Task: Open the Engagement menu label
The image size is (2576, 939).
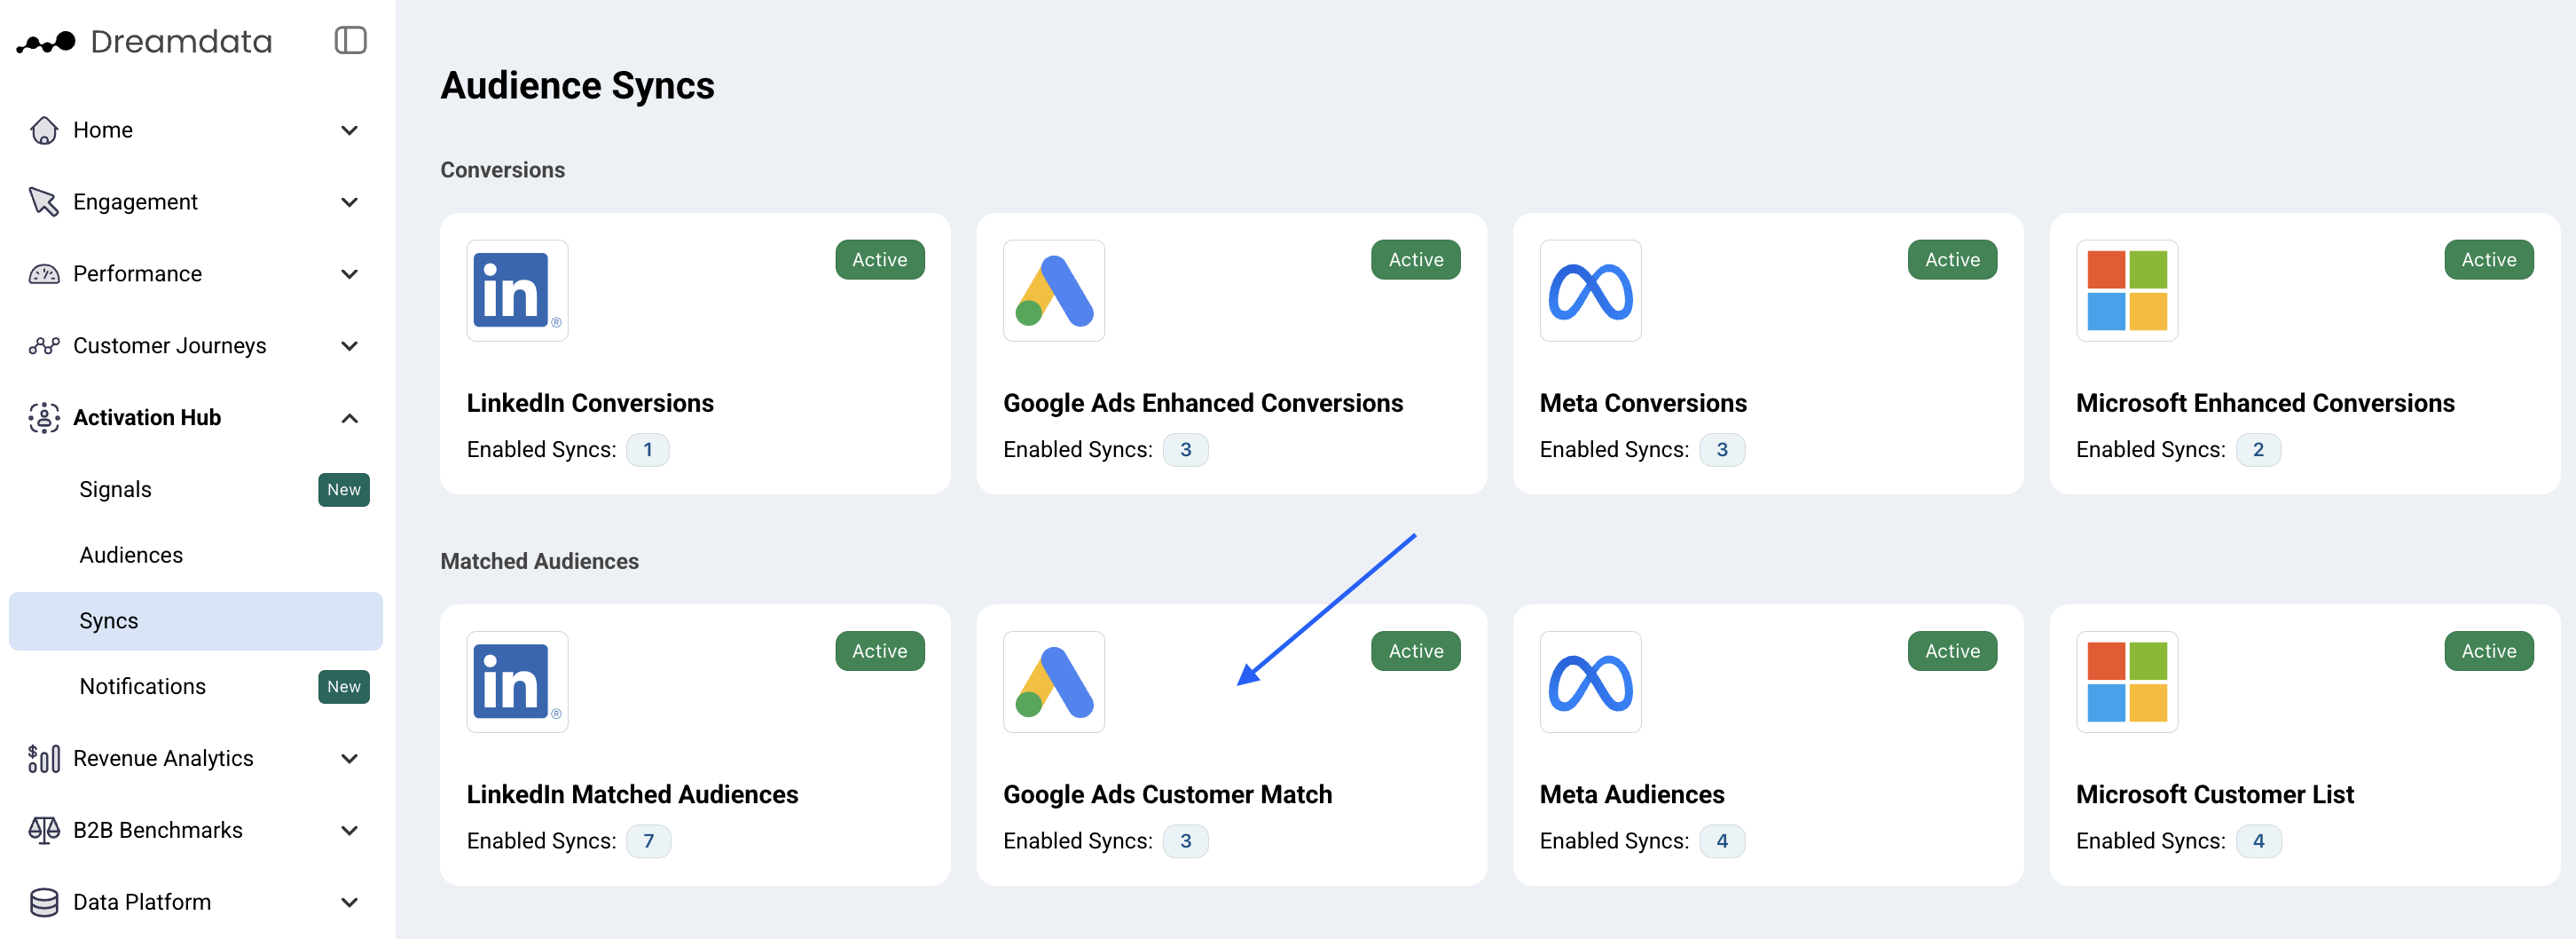Action: 135,202
